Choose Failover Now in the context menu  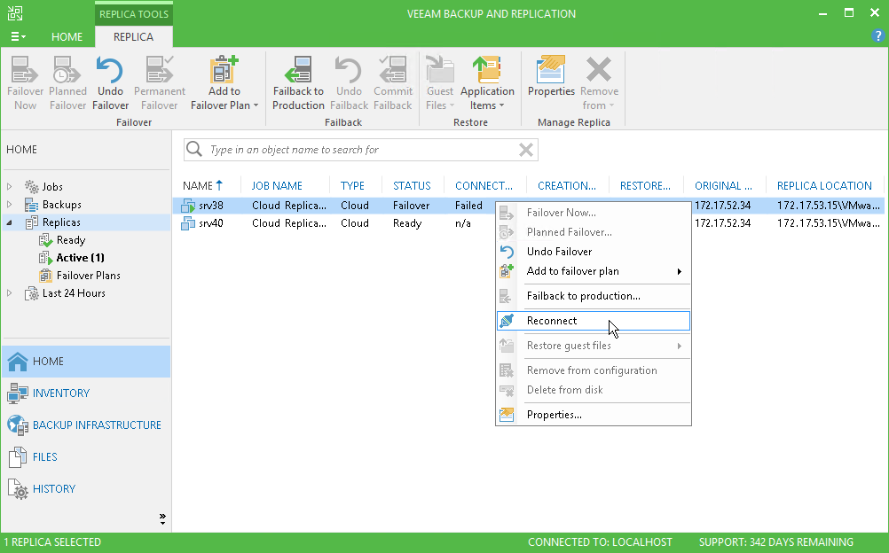(594, 213)
